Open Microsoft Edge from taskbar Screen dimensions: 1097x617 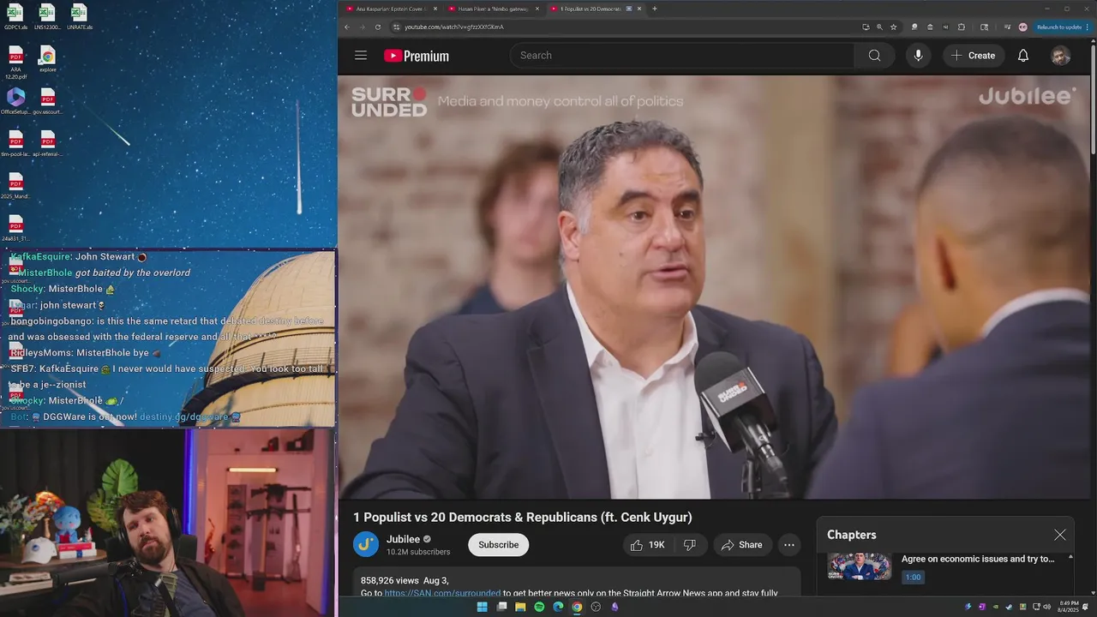coord(558,607)
